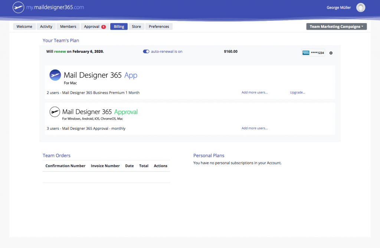Open the Team Marketing Campaigns dropdown
The image size is (380, 248).
click(336, 26)
